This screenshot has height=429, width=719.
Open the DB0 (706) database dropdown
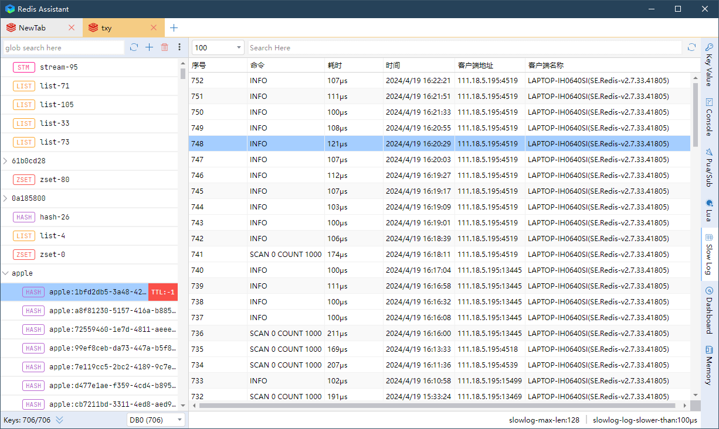click(x=155, y=420)
